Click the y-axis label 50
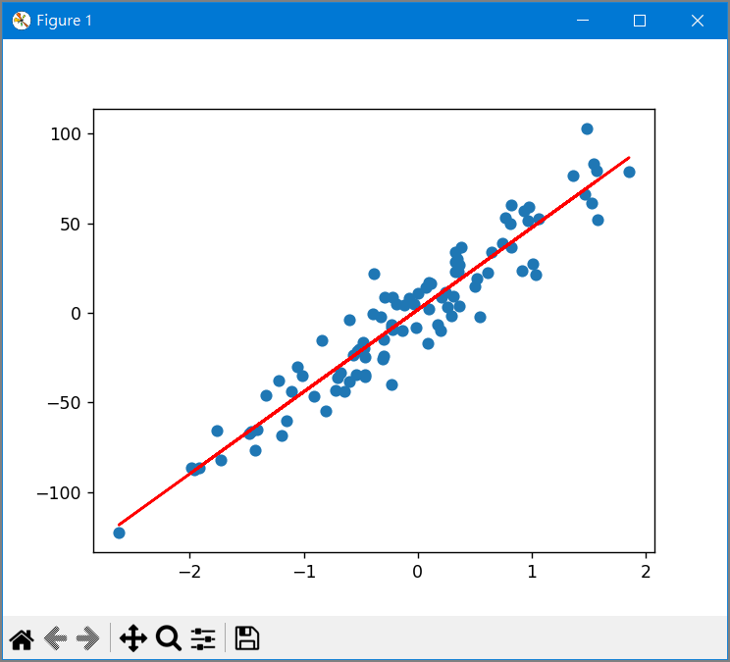This screenshot has height=662, width=730. pyautogui.click(x=71, y=225)
